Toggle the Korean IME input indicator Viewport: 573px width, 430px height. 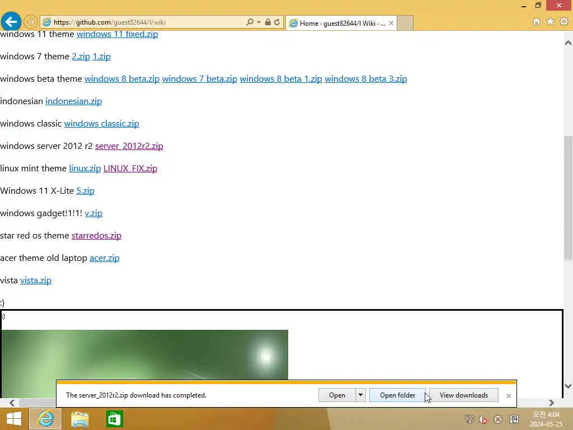pyautogui.click(x=514, y=419)
